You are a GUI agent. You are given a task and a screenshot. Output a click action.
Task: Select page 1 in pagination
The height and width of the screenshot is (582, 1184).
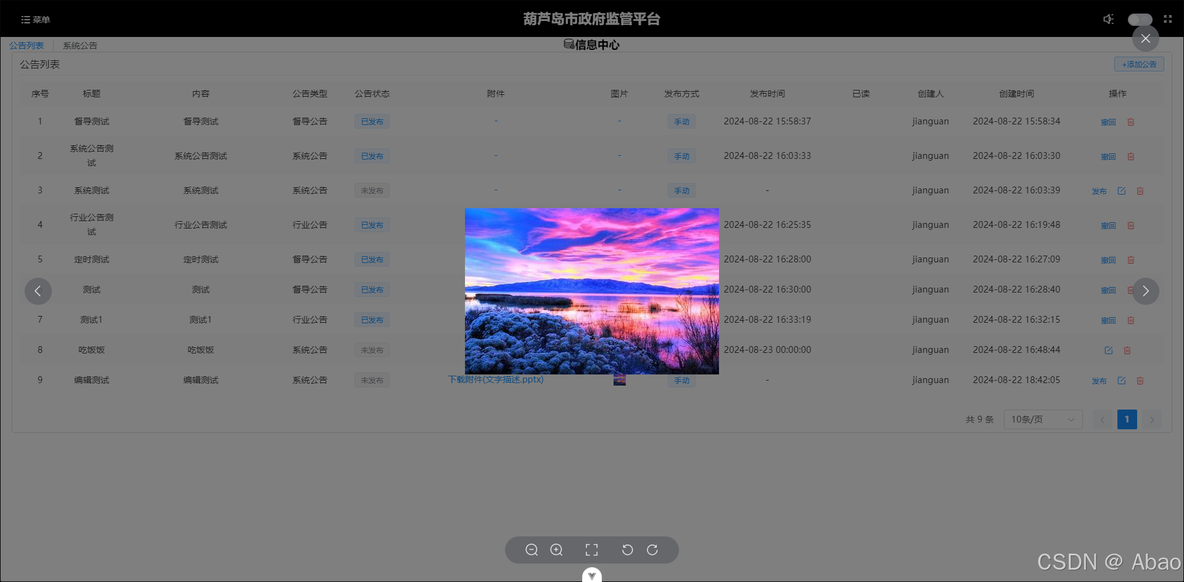[1127, 419]
